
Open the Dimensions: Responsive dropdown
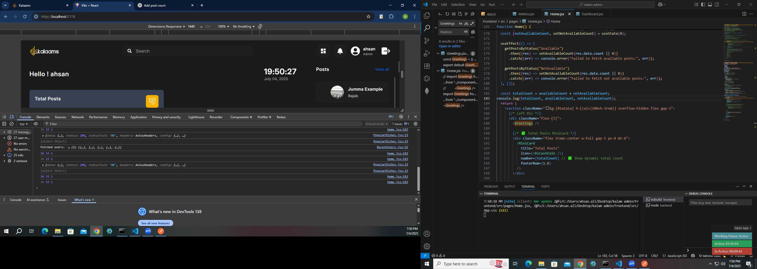pyautogui.click(x=166, y=27)
